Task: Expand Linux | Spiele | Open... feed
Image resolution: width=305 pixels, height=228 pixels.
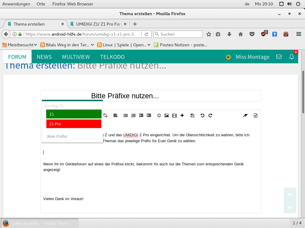Action: pos(124,45)
